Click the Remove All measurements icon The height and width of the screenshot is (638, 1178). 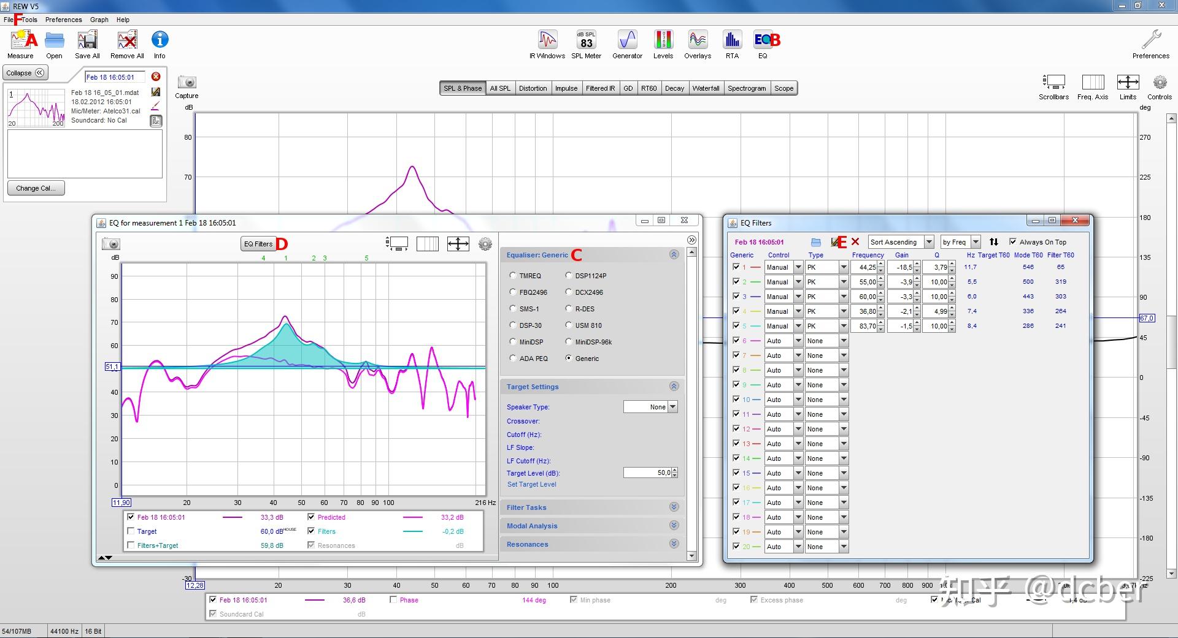[127, 40]
